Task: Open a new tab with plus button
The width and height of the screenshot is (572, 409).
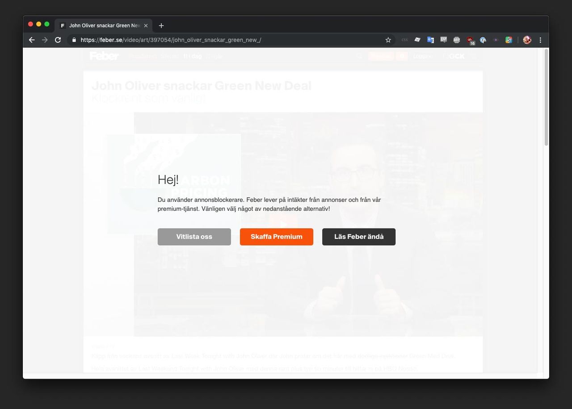Action: click(161, 25)
